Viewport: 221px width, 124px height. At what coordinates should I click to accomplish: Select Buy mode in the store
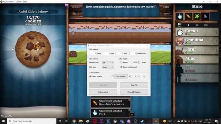(x=180, y=24)
